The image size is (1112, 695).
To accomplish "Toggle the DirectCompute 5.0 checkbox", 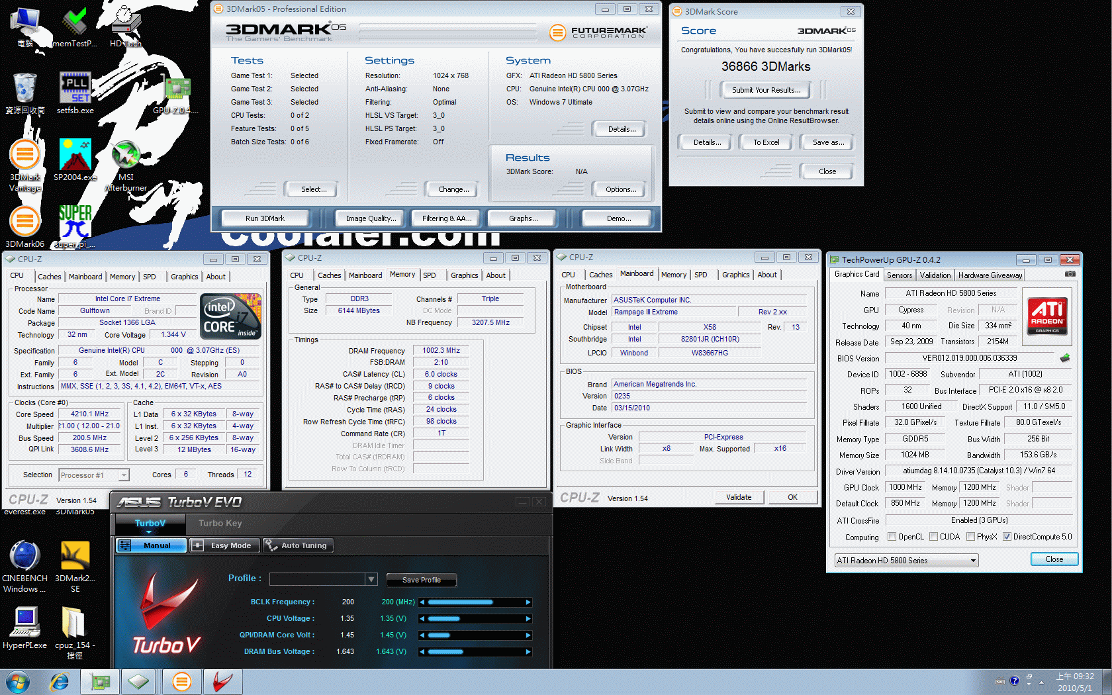I will pyautogui.click(x=1007, y=537).
